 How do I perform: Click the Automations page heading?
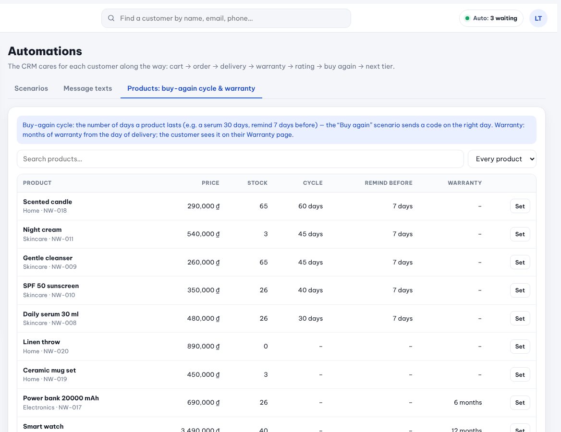click(45, 51)
